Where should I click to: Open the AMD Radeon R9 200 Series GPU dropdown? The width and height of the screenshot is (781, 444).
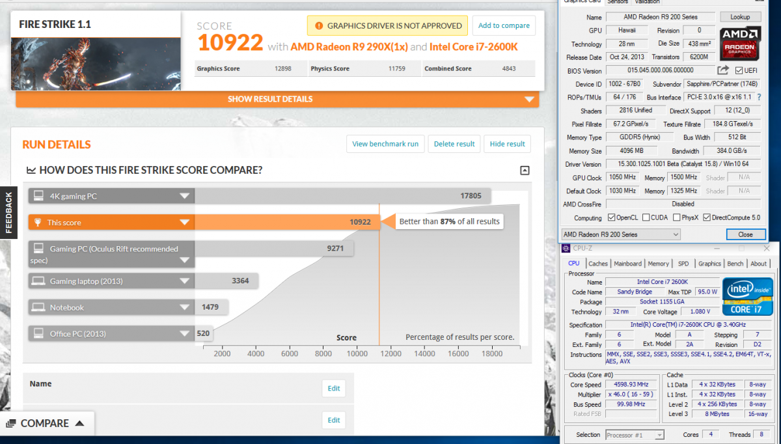click(620, 234)
